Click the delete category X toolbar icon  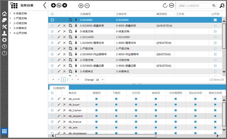(x=65, y=6)
